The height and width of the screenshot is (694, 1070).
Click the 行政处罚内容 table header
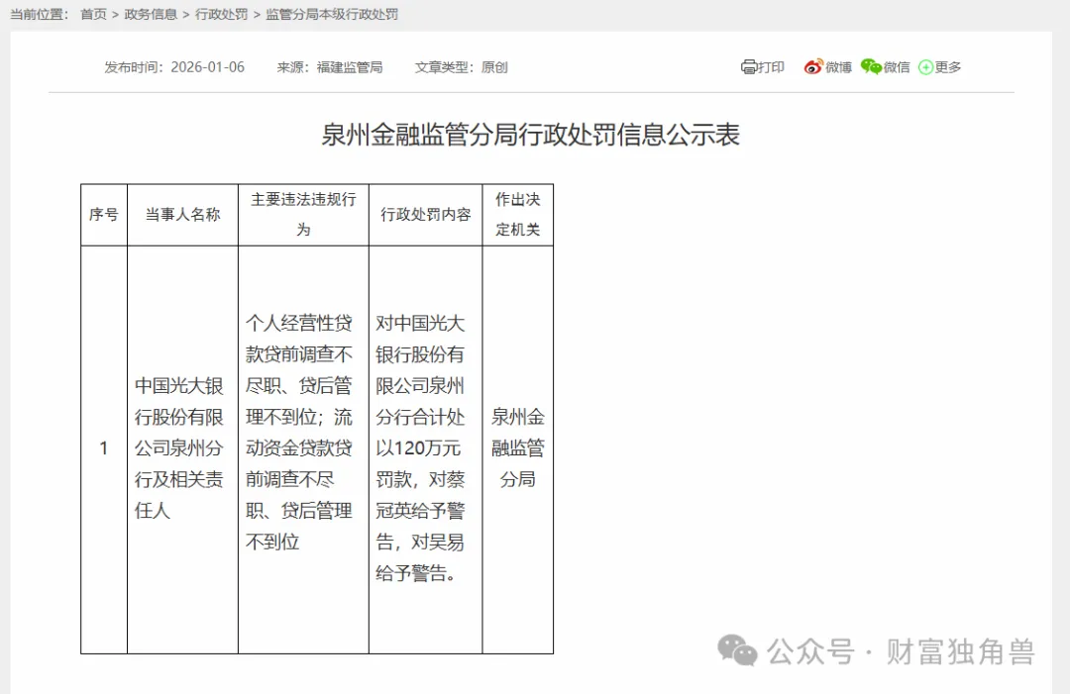pyautogui.click(x=426, y=215)
